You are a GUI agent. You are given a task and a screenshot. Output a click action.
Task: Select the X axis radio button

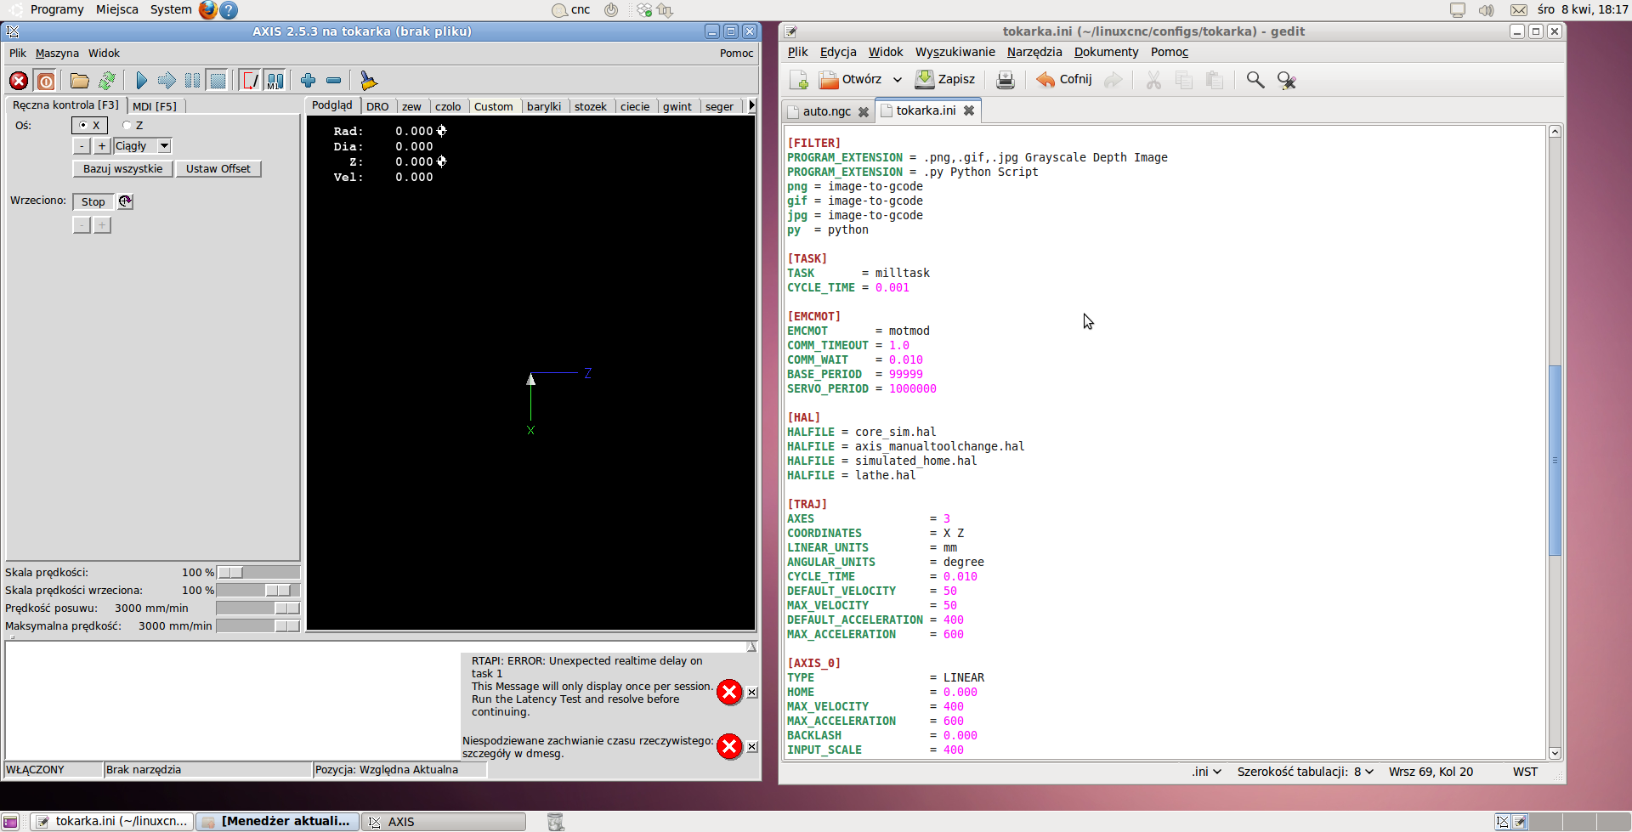[83, 125]
